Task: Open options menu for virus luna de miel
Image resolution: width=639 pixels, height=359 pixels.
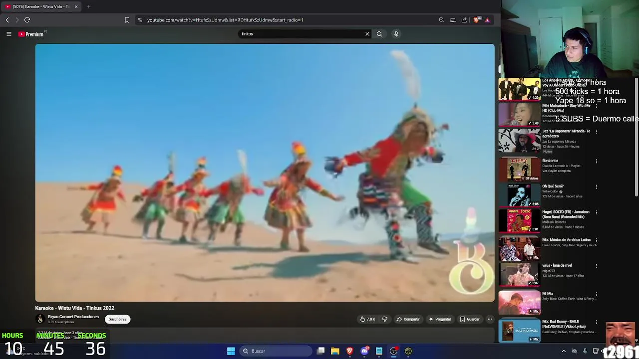Action: point(597,266)
